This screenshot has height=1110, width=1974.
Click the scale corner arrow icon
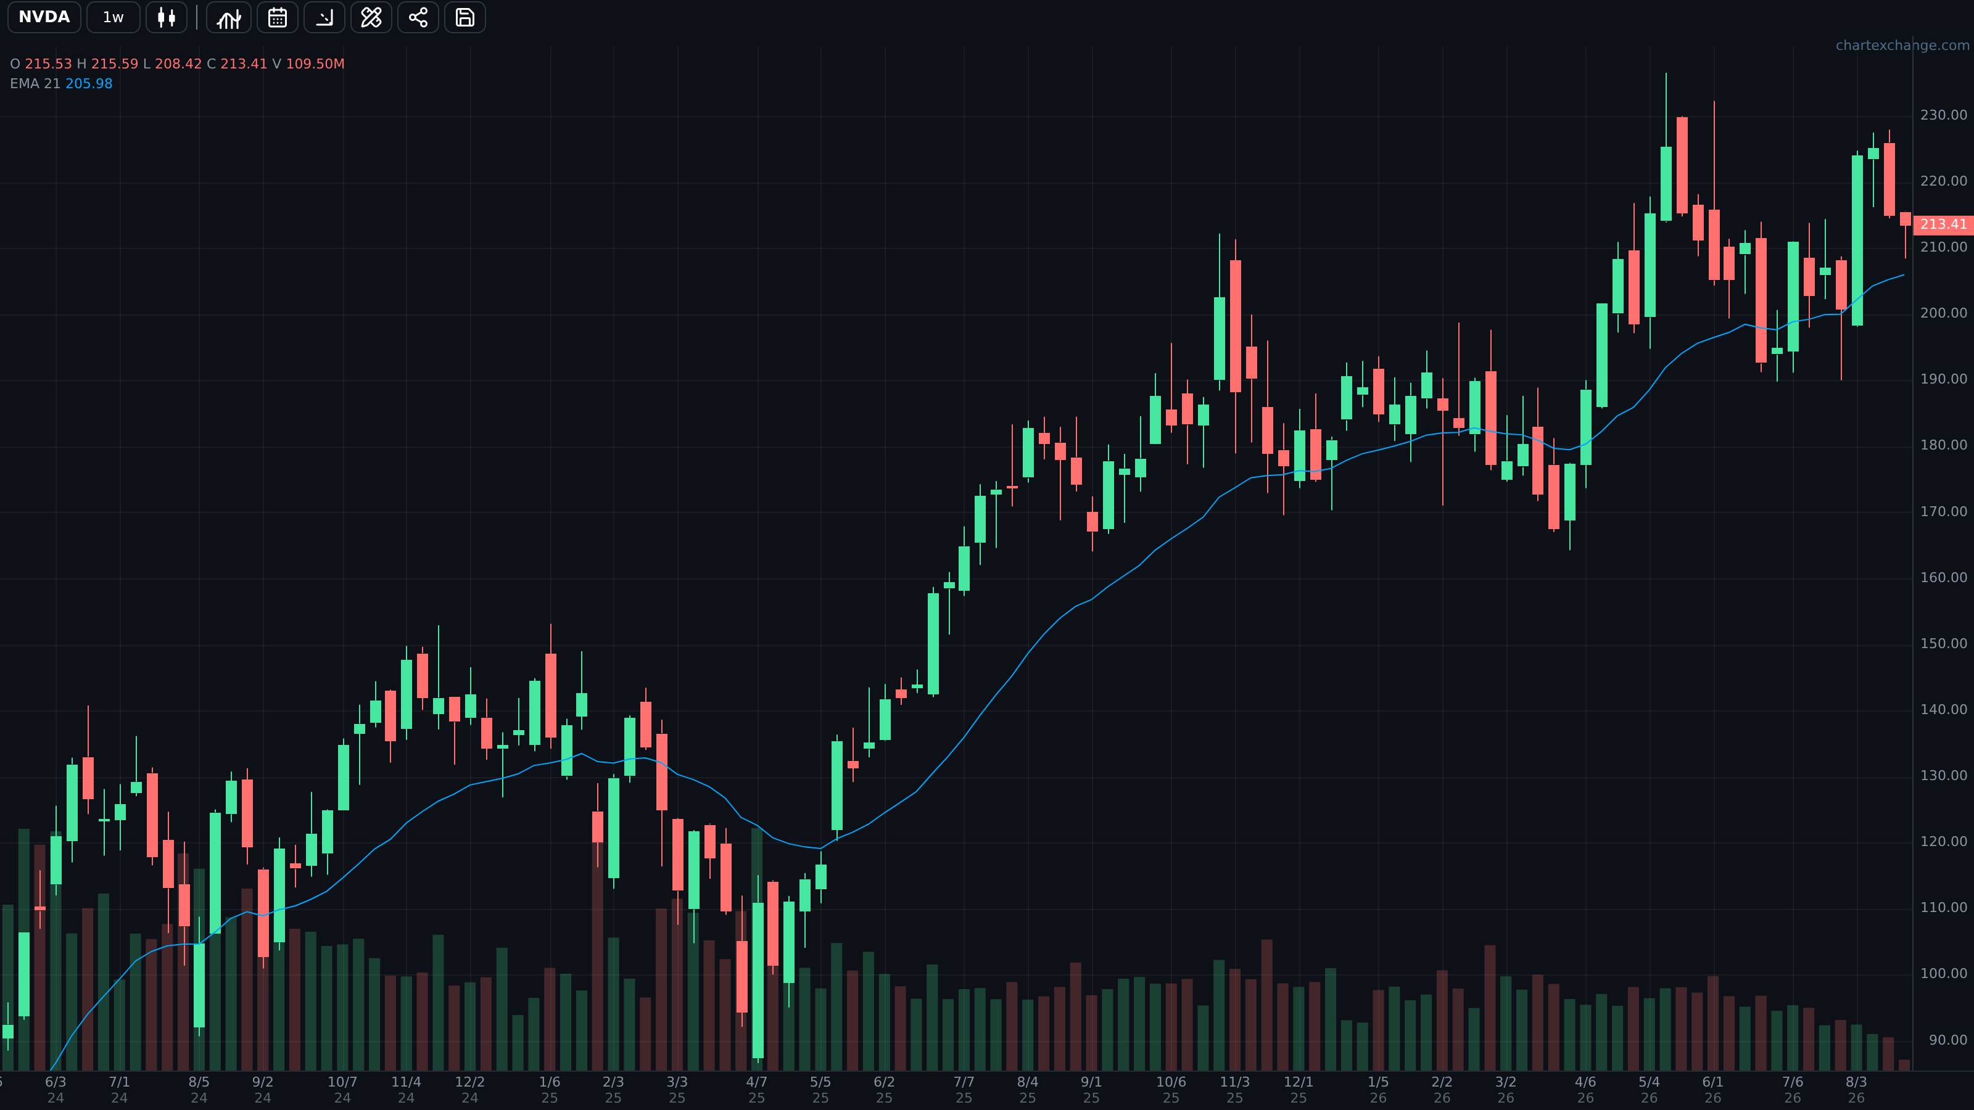coord(324,17)
